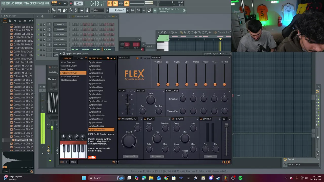This screenshot has height=182, width=324.
Task: Click the TAGS button in FLEX browser
Action: (x=73, y=162)
